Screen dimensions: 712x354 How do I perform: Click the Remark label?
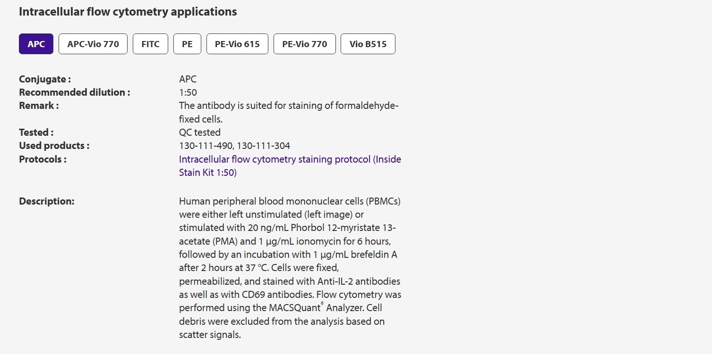39,106
